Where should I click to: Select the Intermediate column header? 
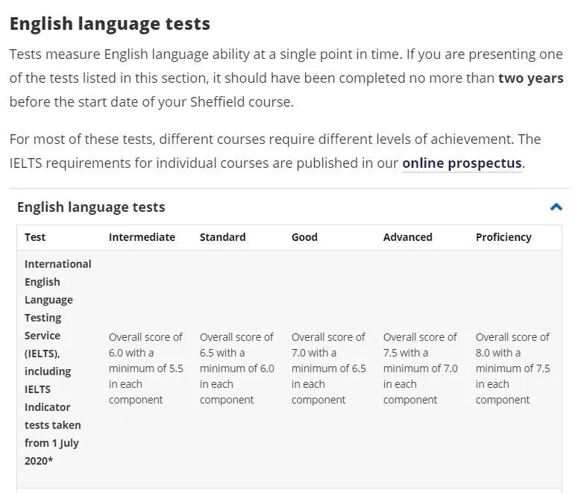click(x=142, y=237)
